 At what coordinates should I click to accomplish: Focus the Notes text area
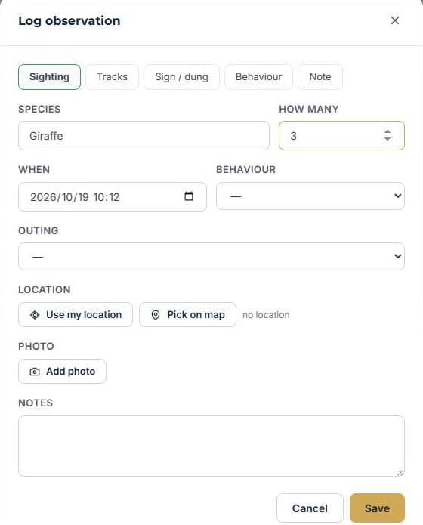(211, 446)
